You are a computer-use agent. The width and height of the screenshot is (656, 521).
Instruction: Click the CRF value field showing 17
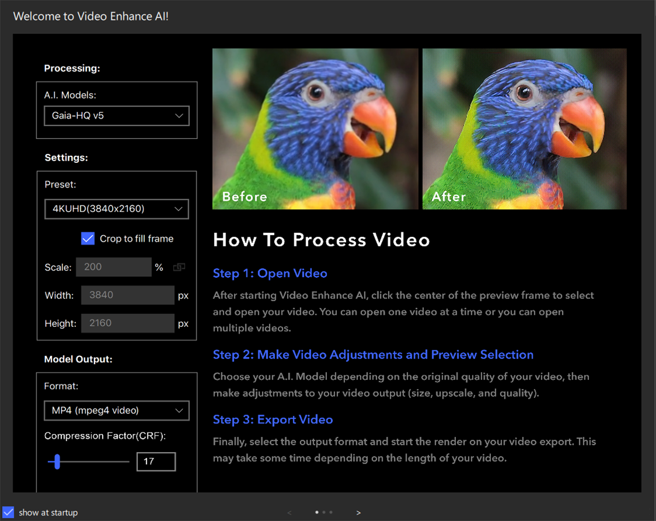156,461
